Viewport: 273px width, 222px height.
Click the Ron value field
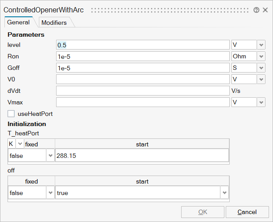tap(142, 56)
